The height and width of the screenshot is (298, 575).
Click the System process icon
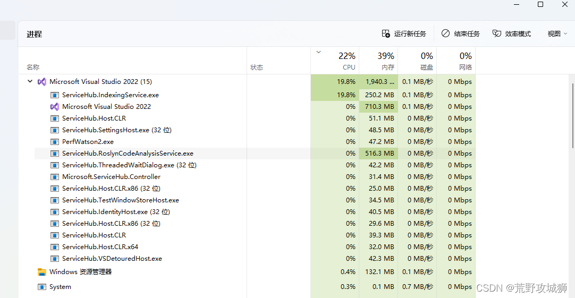click(42, 287)
